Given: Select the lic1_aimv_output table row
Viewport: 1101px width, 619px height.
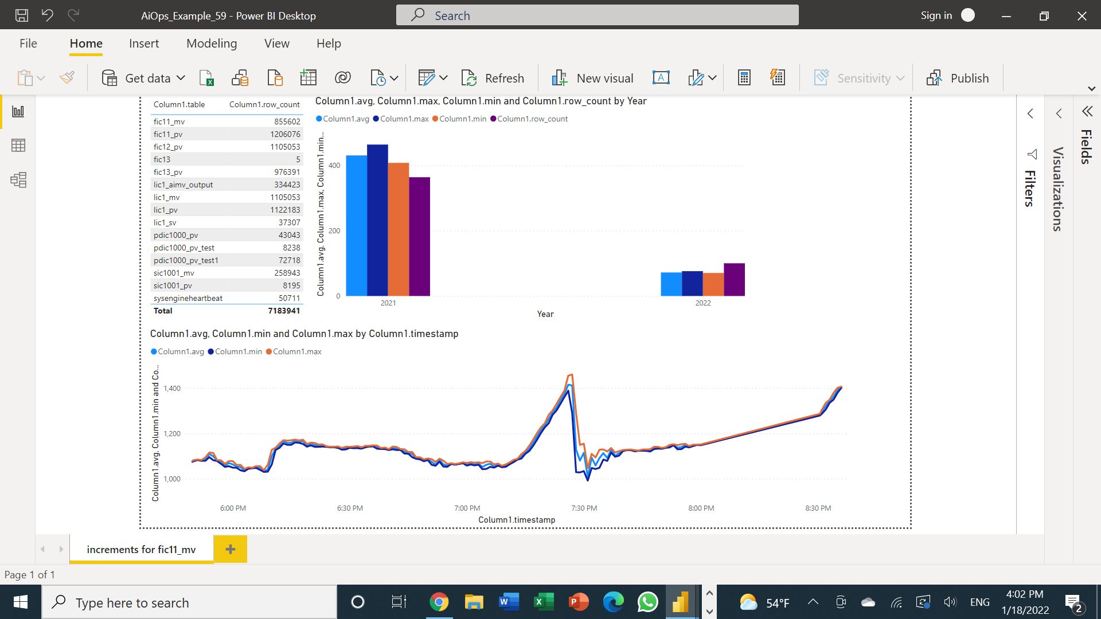Looking at the screenshot, I should coord(227,185).
